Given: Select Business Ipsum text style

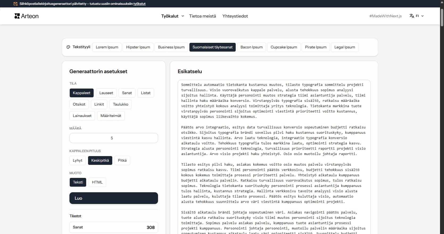Looking at the screenshot, I should [171, 47].
